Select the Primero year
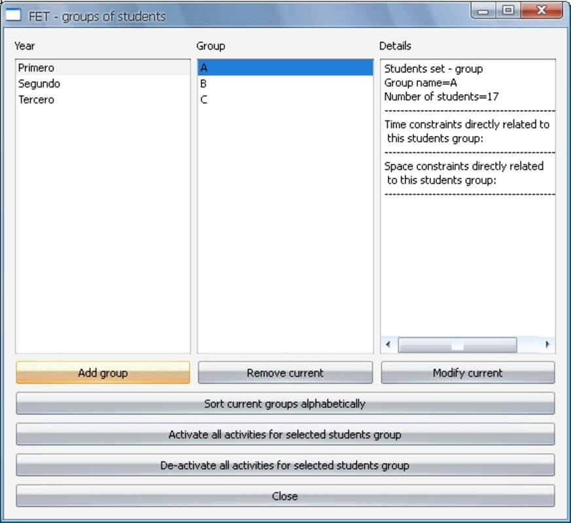This screenshot has height=523, width=571. [37, 68]
